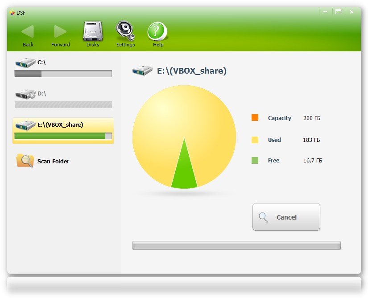Click the Scan Folder magnifier icon
The width and height of the screenshot is (368, 299).
pyautogui.click(x=25, y=161)
